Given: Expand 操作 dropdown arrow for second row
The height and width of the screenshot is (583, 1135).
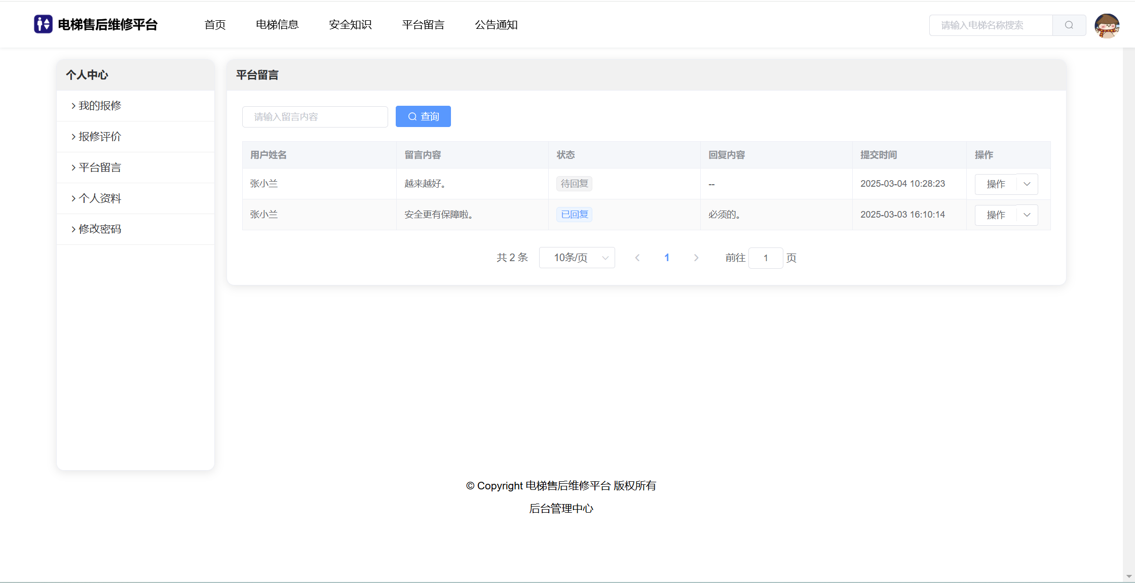Looking at the screenshot, I should click(1027, 215).
